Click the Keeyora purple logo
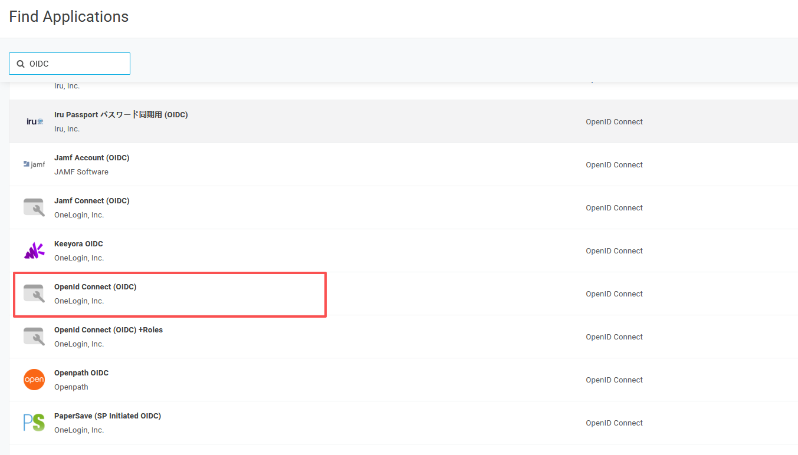Screen dimensions: 798x455 pos(34,250)
